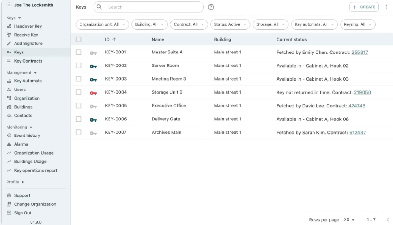
Task: Click the grey key icon for KEY-0001
Action: pos(93,53)
